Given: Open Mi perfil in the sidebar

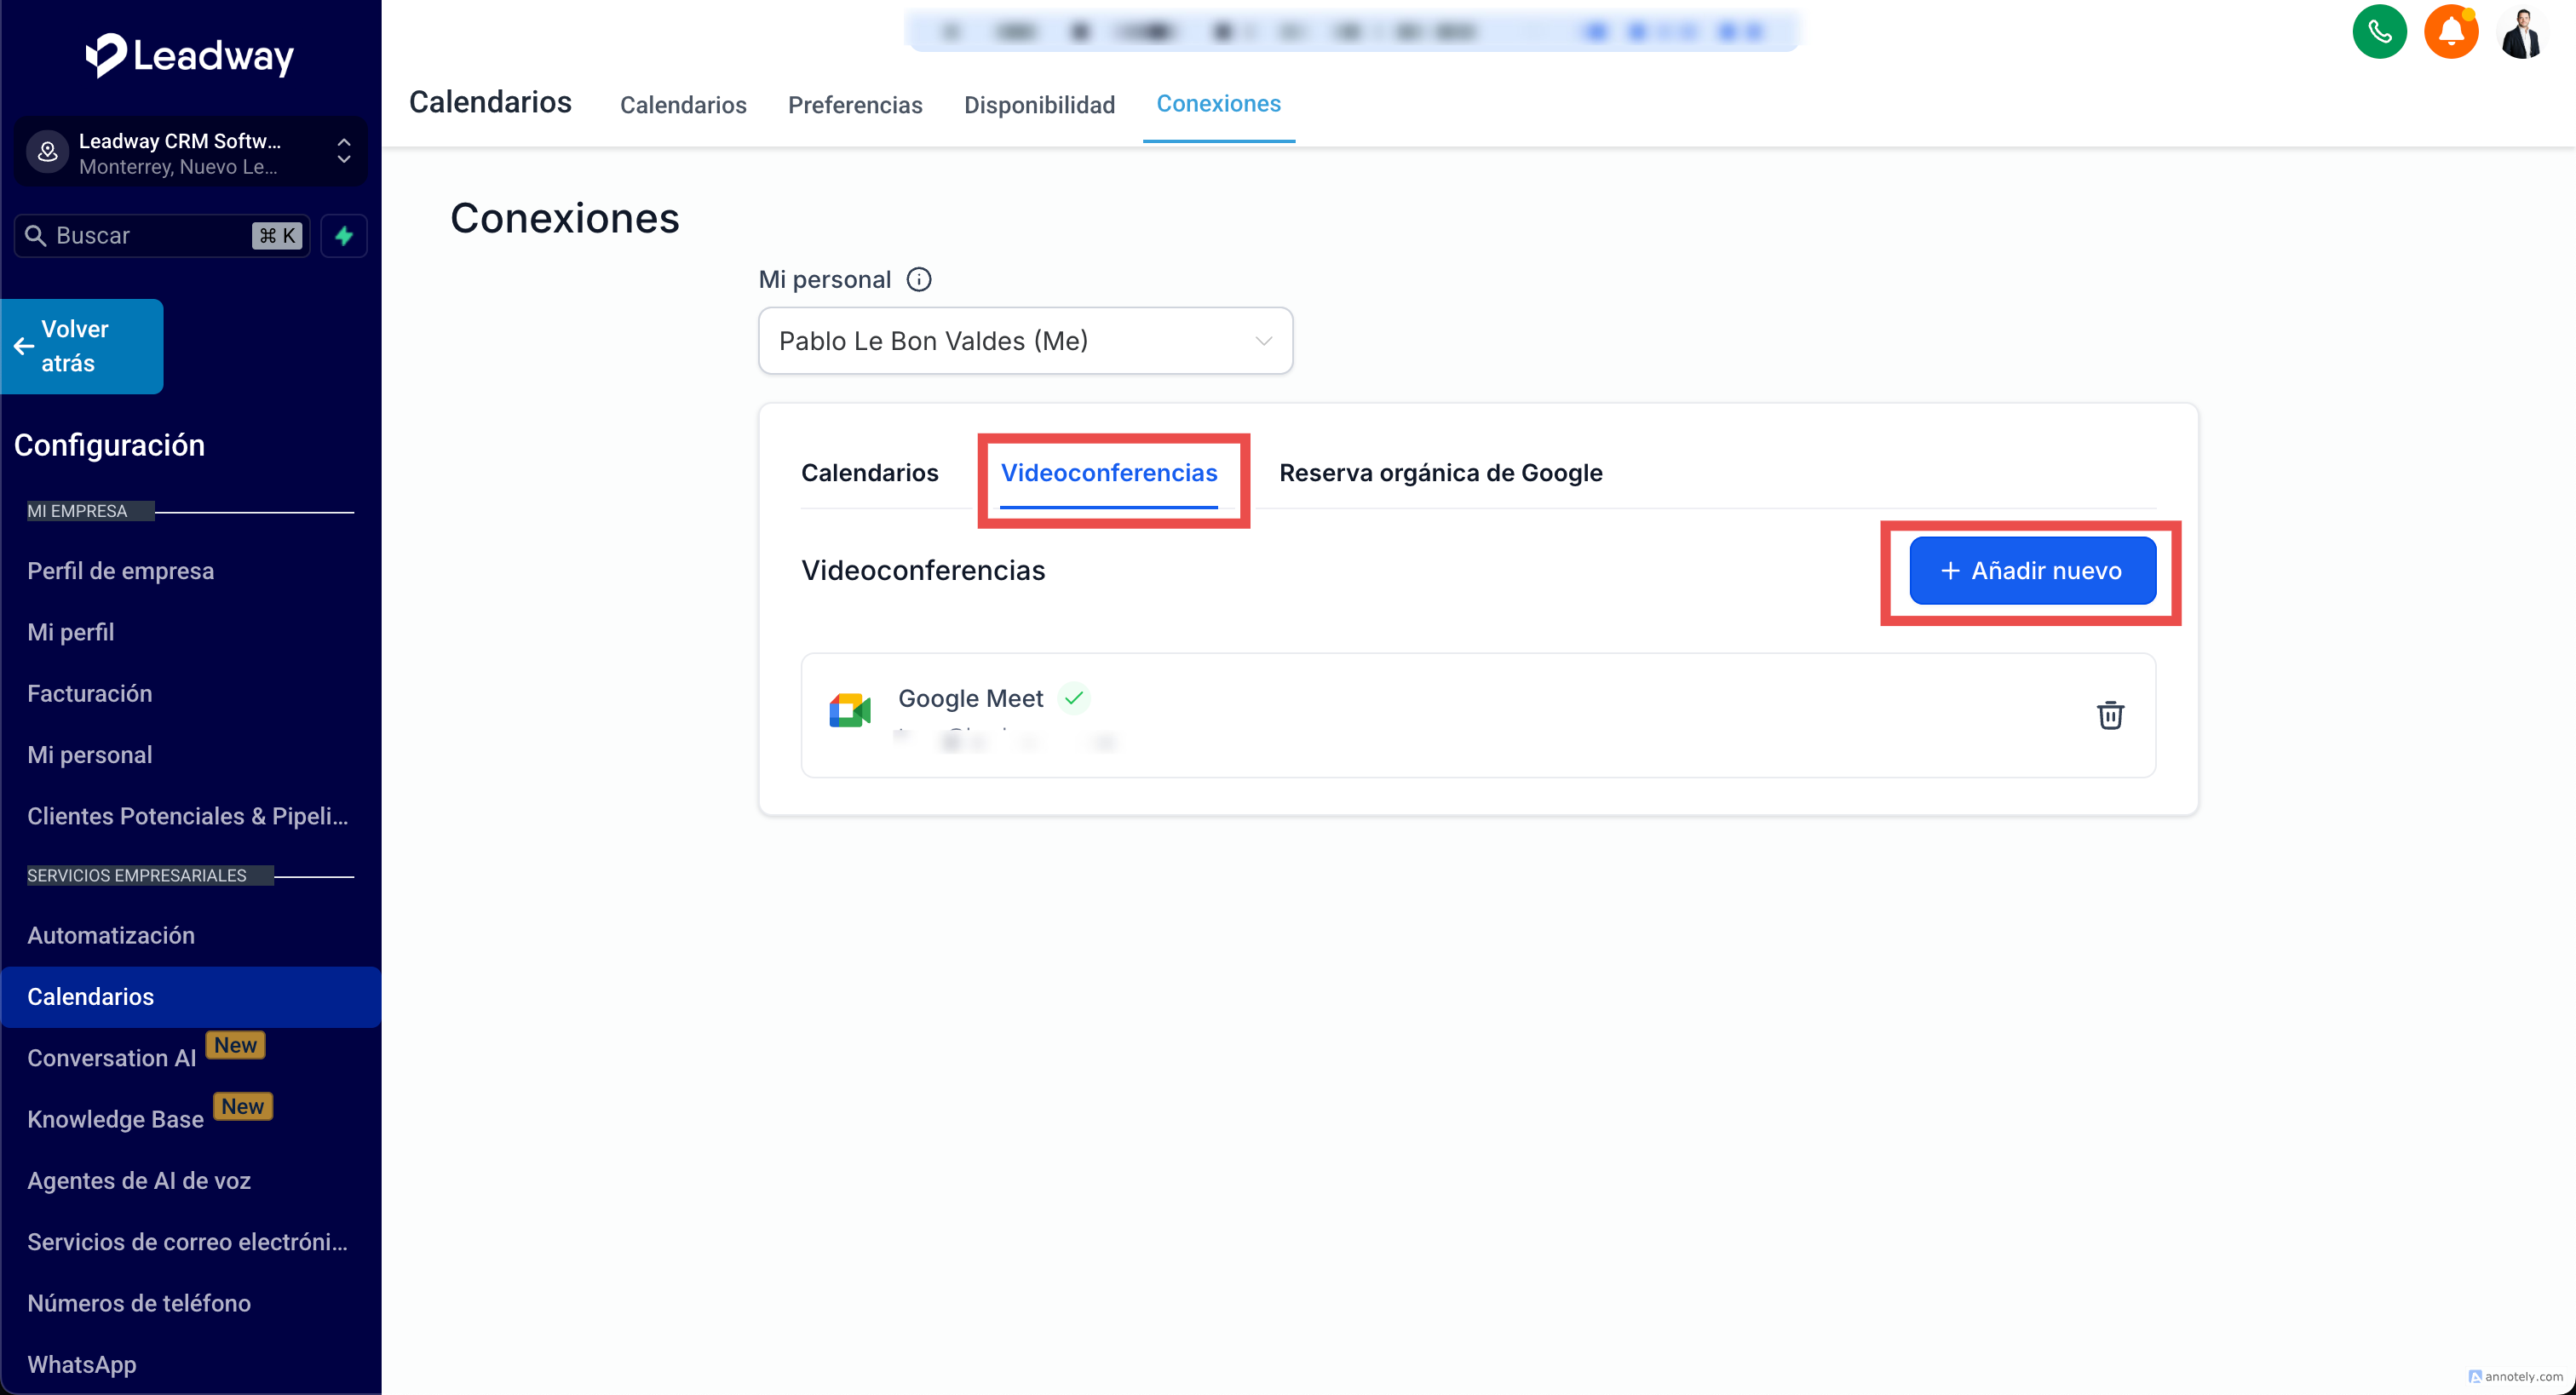Looking at the screenshot, I should pos(71,632).
